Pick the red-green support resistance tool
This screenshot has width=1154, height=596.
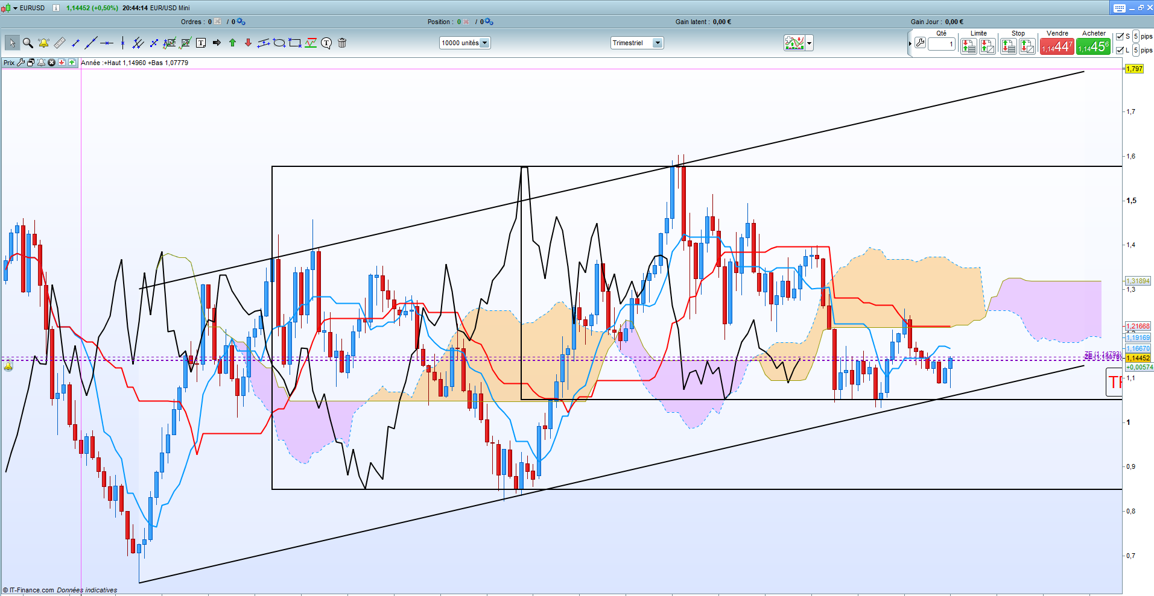(311, 43)
